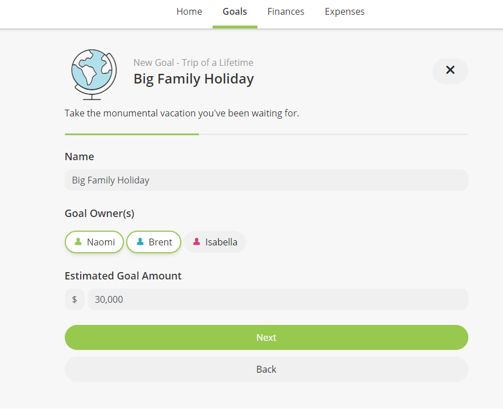Deselect Brent as goal owner
This screenshot has height=409, width=503.
pyautogui.click(x=153, y=242)
